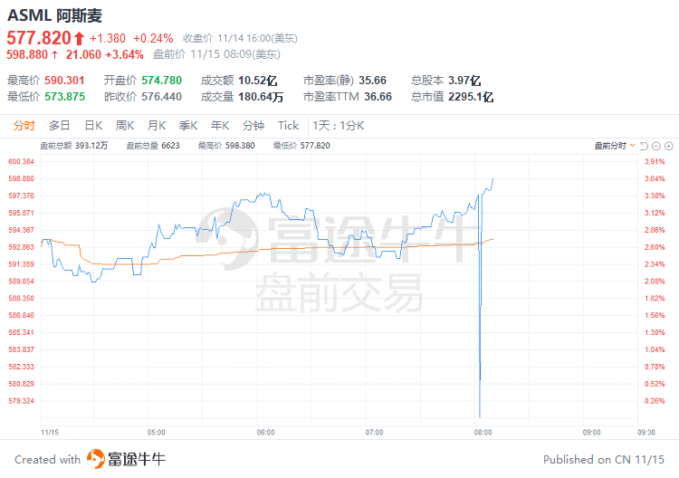Click the turnover value 10.52亿
Image resolution: width=679 pixels, height=478 pixels.
tap(258, 81)
